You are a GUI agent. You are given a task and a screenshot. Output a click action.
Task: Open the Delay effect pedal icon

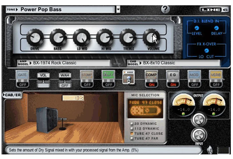click(x=108, y=75)
